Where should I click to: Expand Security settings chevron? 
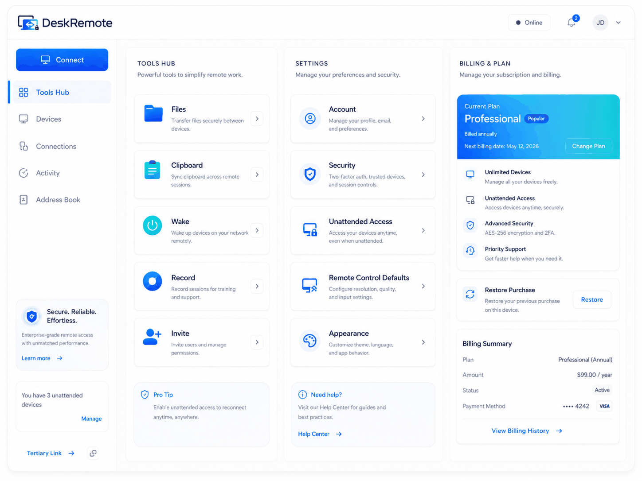(x=423, y=175)
